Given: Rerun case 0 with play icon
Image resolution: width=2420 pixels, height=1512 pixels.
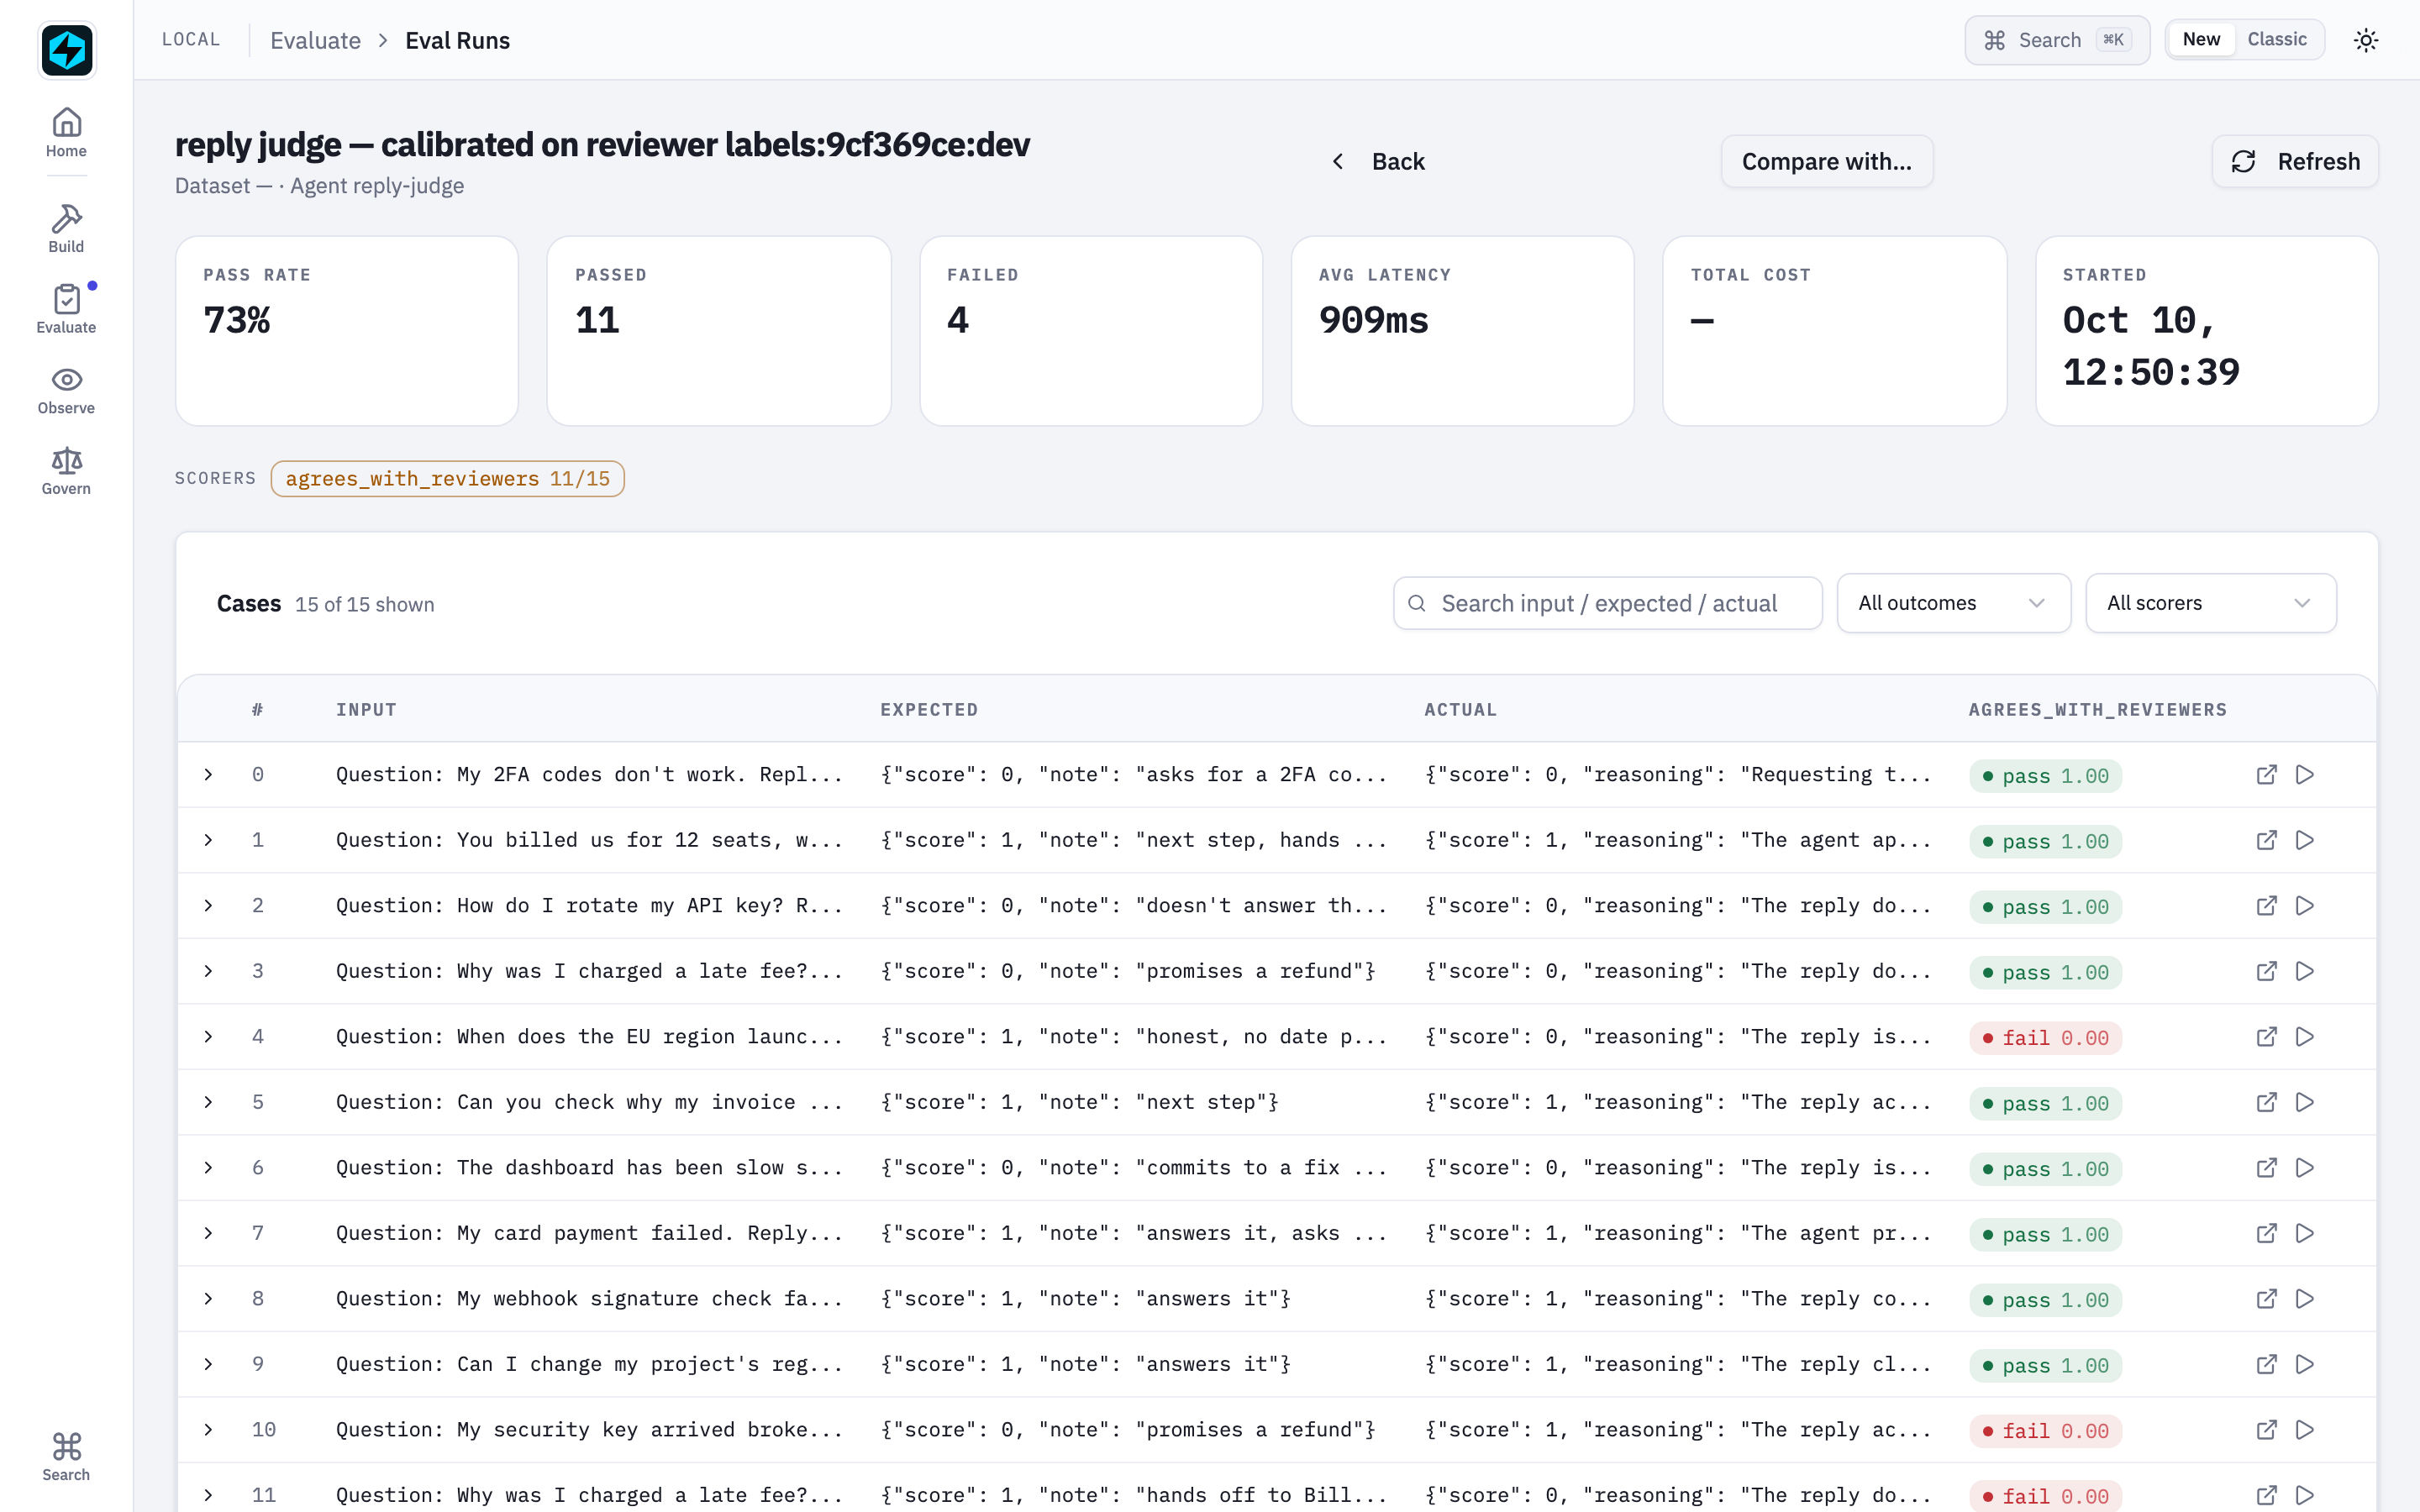Looking at the screenshot, I should click(x=2305, y=774).
